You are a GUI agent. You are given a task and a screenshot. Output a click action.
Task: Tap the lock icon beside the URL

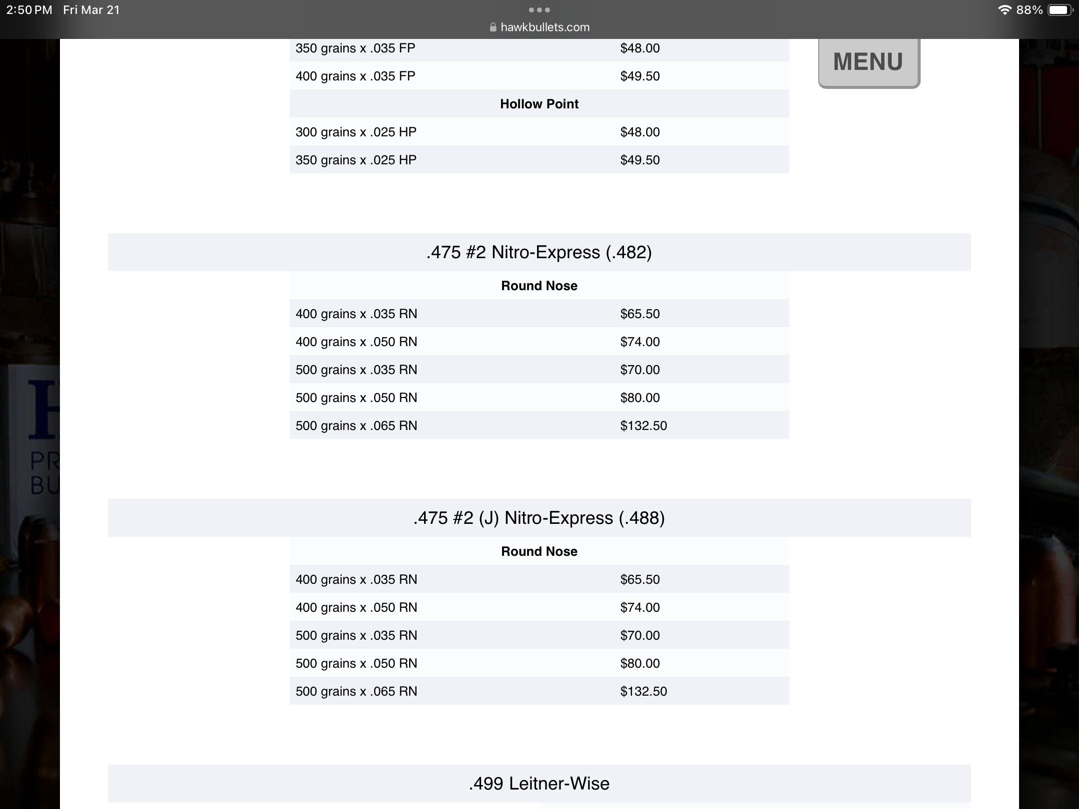[x=493, y=27]
